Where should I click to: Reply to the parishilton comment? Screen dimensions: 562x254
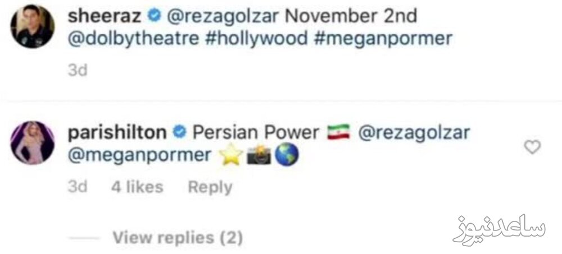210,187
